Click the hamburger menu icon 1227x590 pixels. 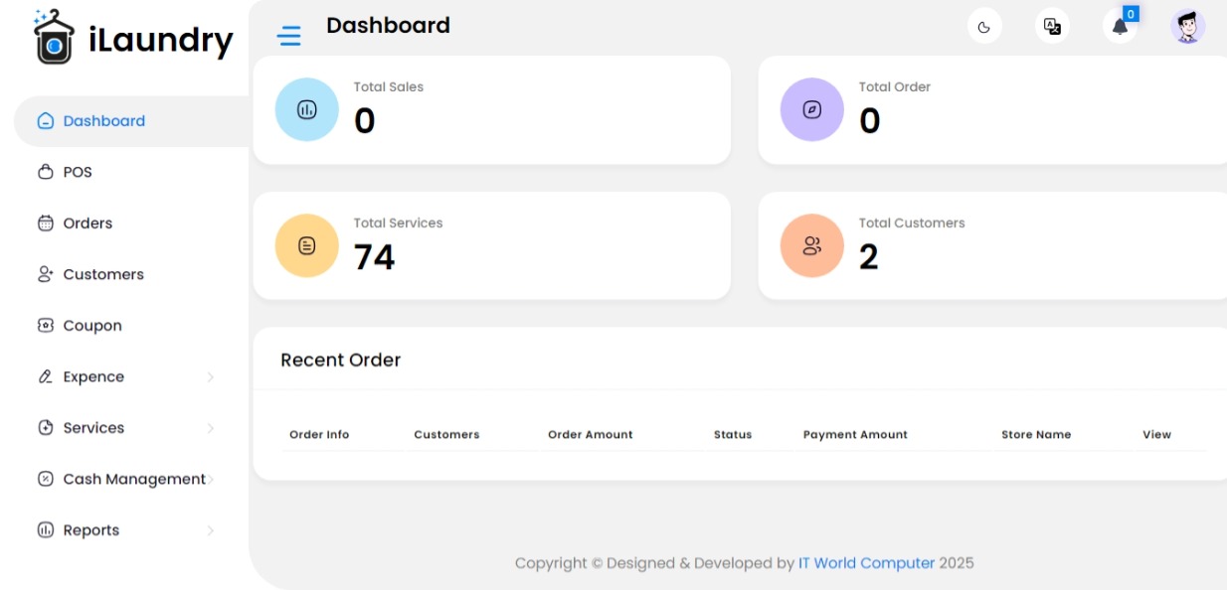[x=288, y=37]
